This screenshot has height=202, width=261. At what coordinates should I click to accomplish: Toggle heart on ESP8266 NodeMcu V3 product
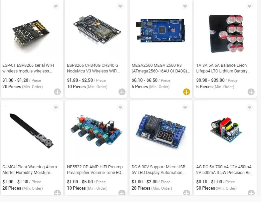(120, 6)
